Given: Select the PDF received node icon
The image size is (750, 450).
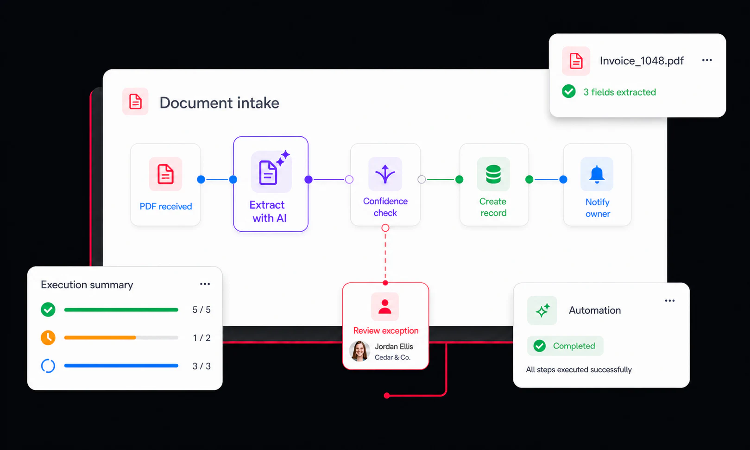Looking at the screenshot, I should [165, 174].
